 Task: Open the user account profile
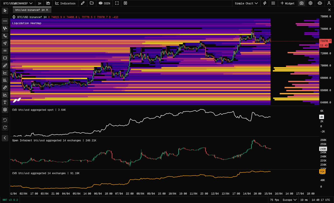(x=329, y=3)
